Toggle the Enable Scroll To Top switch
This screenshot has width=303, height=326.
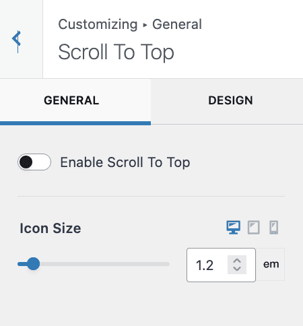[x=34, y=162]
